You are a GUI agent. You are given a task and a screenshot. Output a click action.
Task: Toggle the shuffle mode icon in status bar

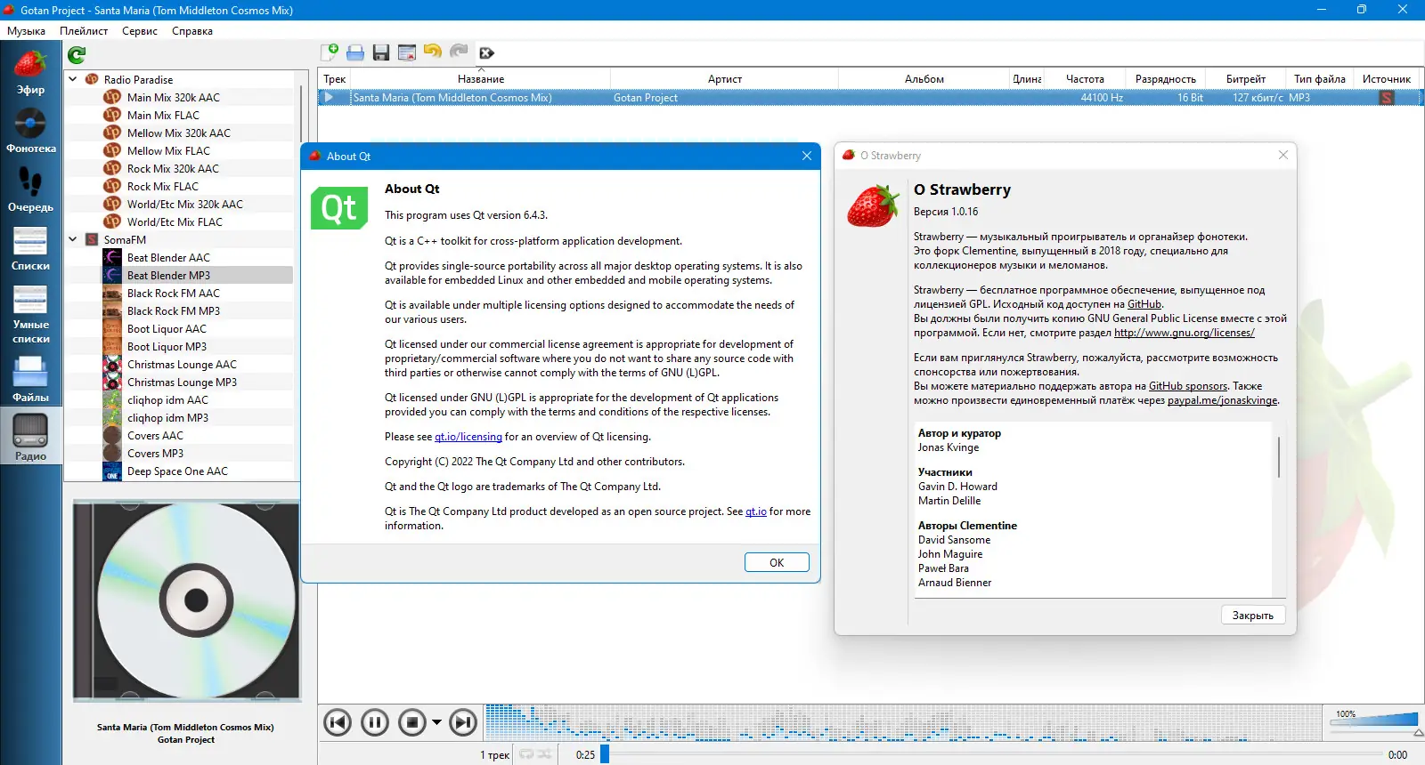[x=544, y=754]
